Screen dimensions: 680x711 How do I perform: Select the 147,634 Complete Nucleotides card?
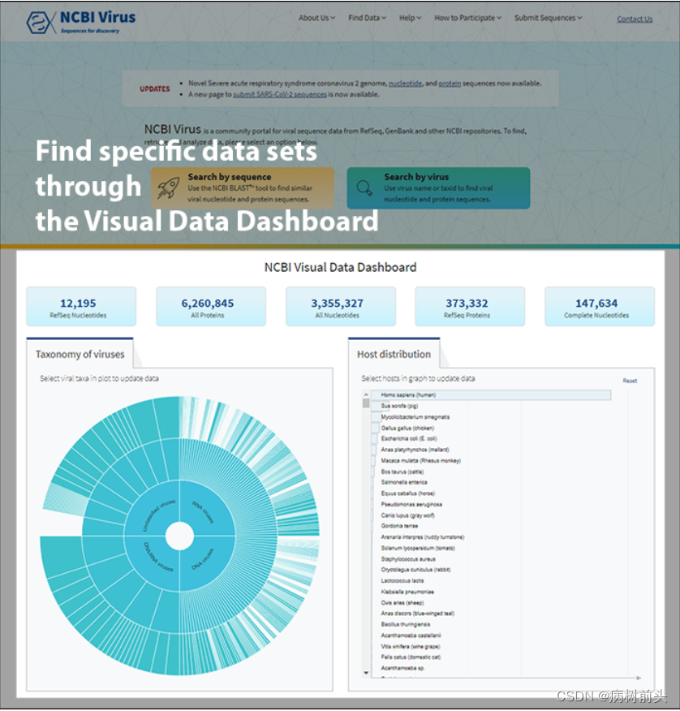(600, 307)
